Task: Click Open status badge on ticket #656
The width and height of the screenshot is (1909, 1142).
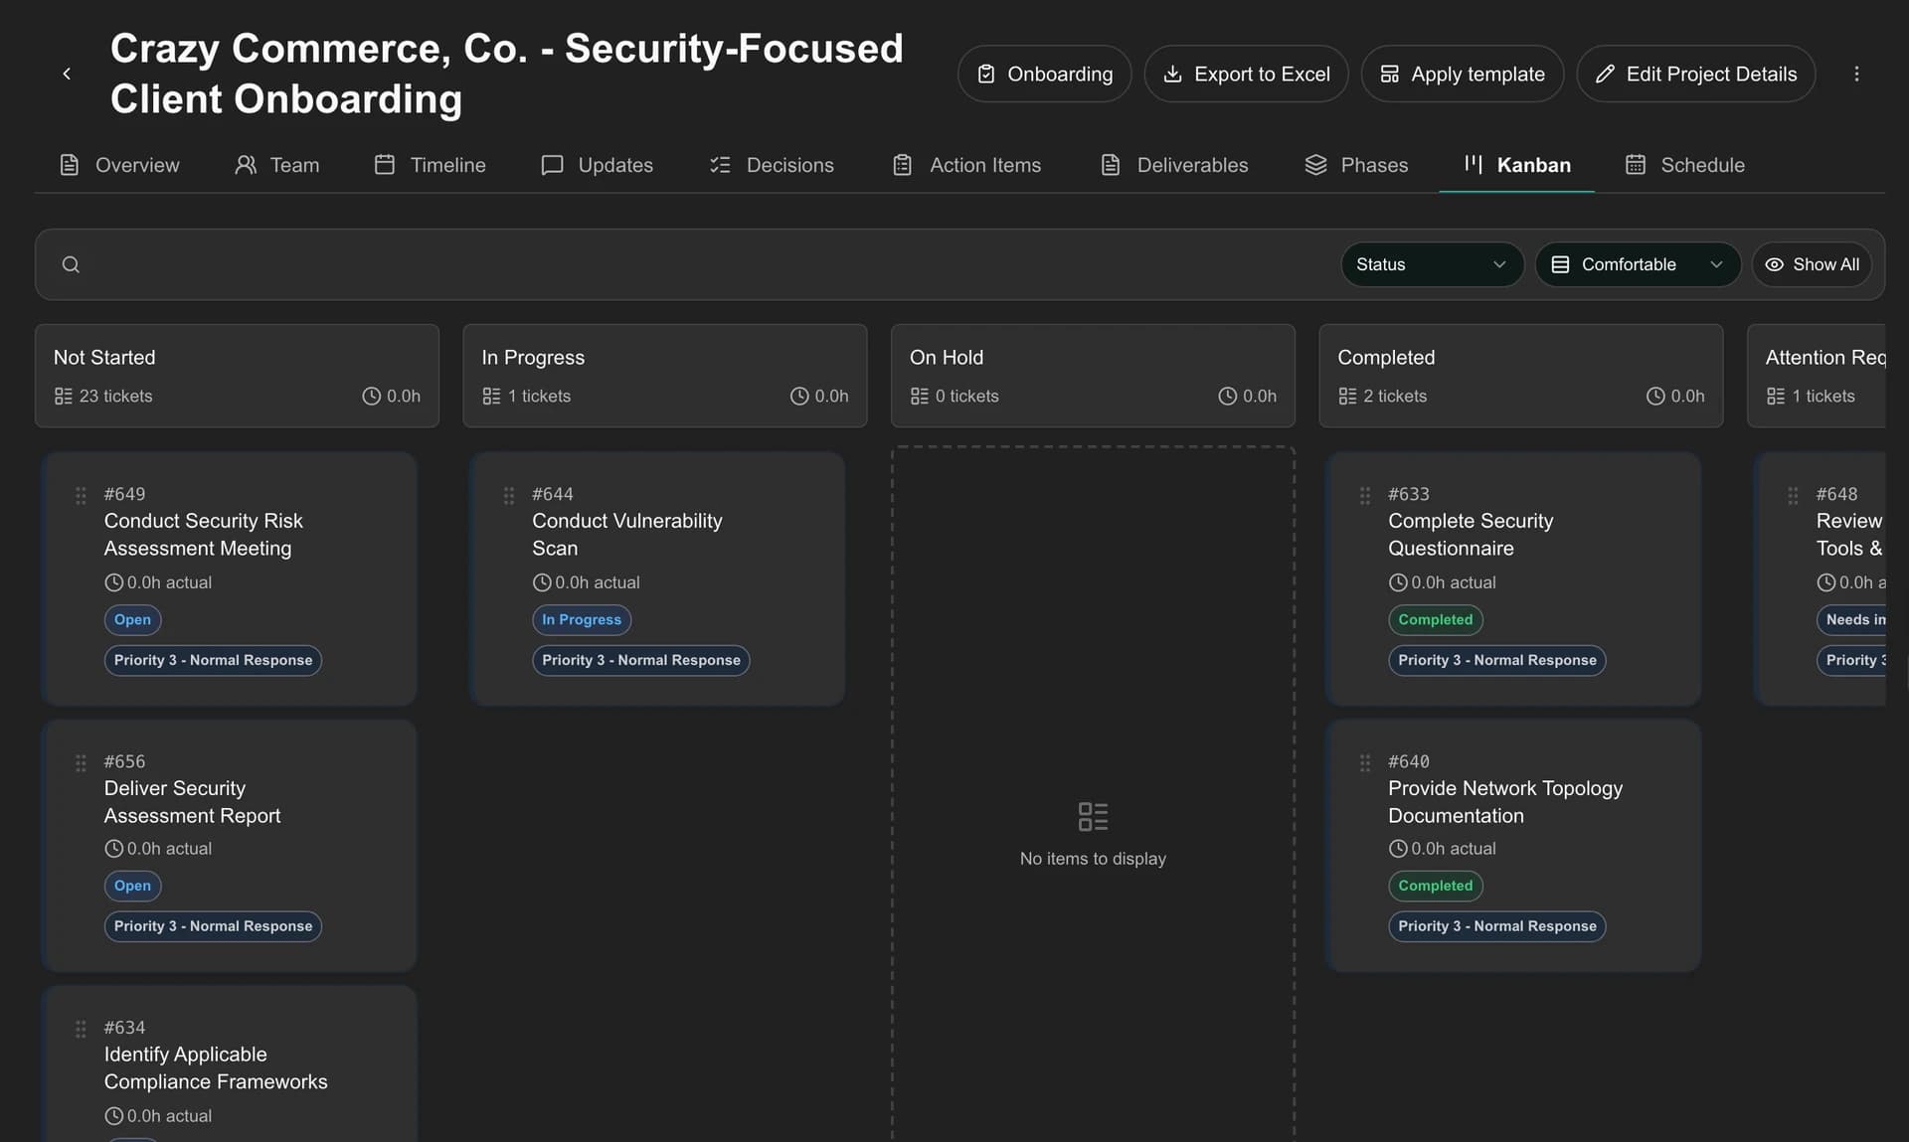Action: 132,886
